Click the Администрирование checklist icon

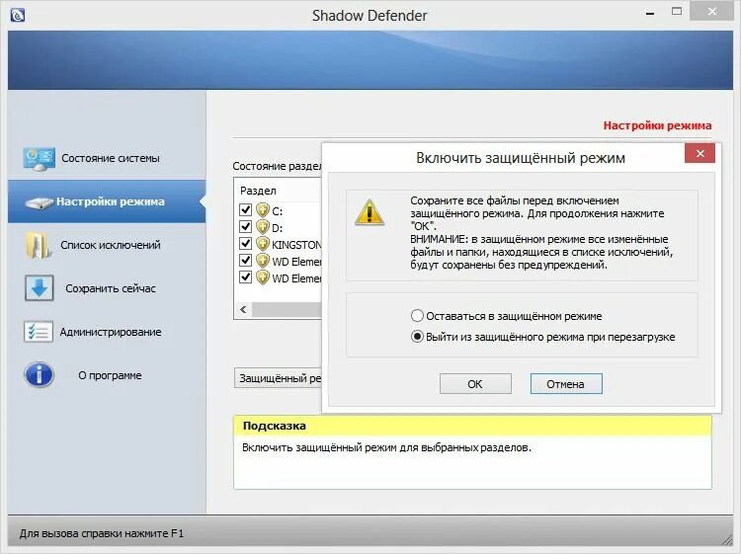39,332
